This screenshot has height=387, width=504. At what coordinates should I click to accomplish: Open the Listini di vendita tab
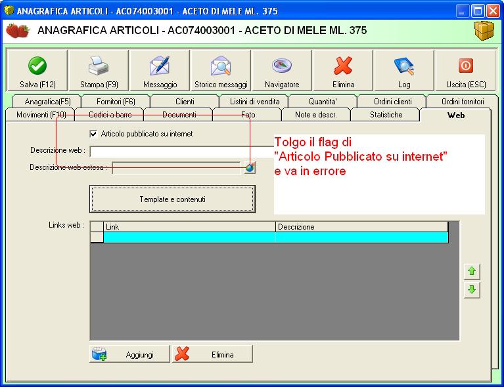(x=254, y=102)
